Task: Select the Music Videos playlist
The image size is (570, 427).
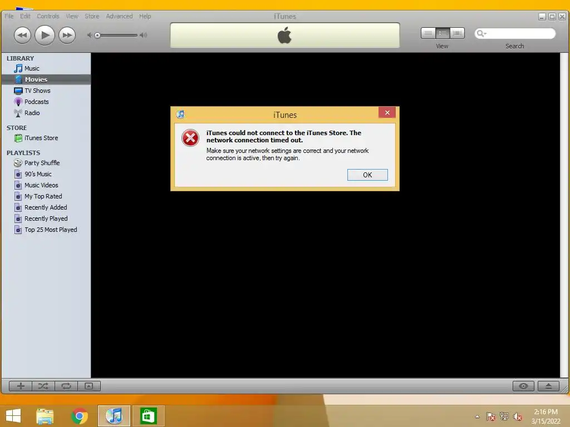Action: point(46,185)
